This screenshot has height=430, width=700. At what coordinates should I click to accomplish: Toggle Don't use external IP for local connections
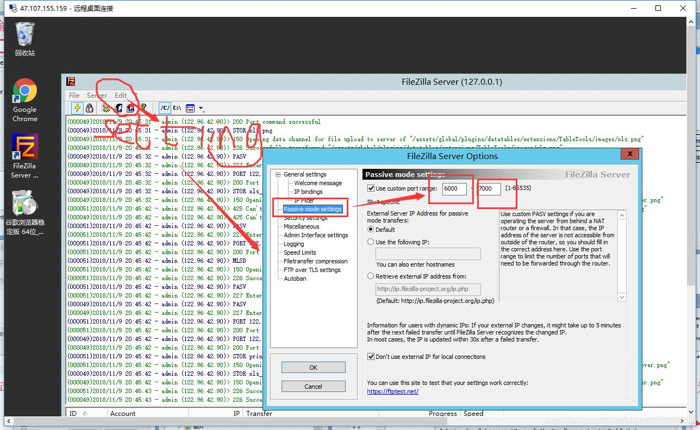coord(371,357)
